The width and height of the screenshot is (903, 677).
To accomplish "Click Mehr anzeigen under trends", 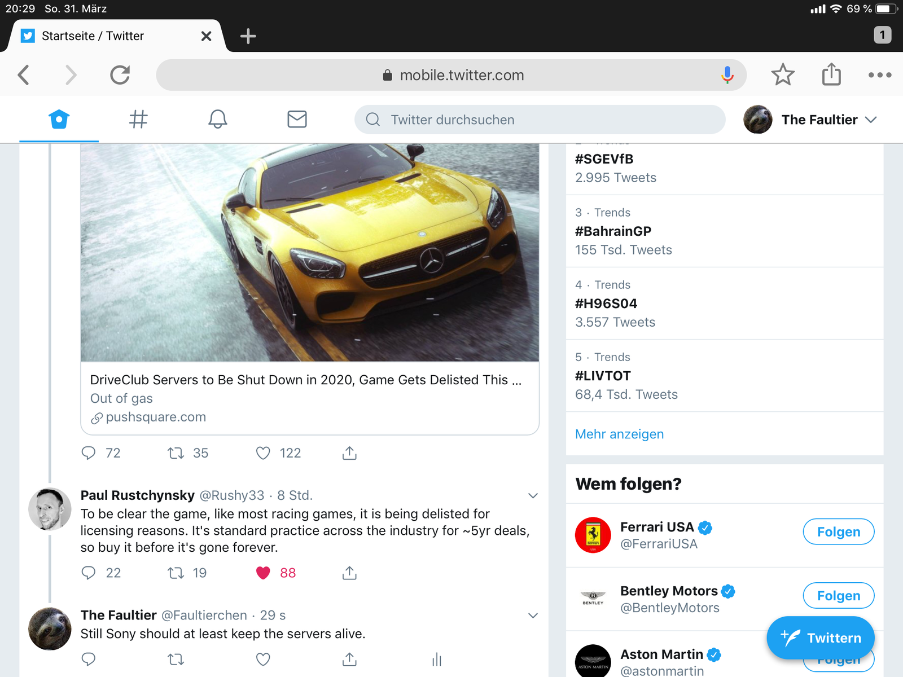I will pos(619,434).
